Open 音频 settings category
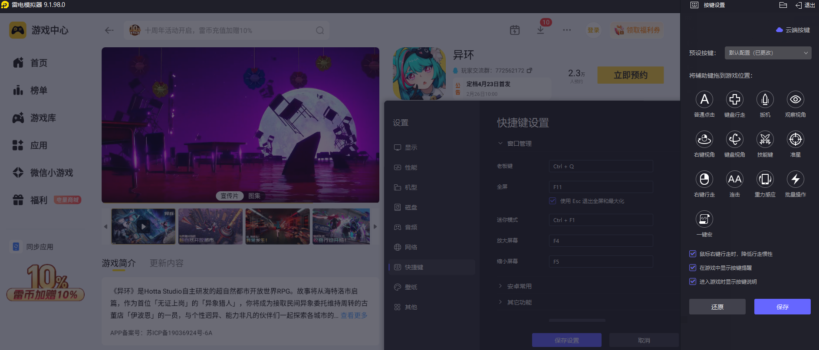This screenshot has height=350, width=819. (432, 227)
